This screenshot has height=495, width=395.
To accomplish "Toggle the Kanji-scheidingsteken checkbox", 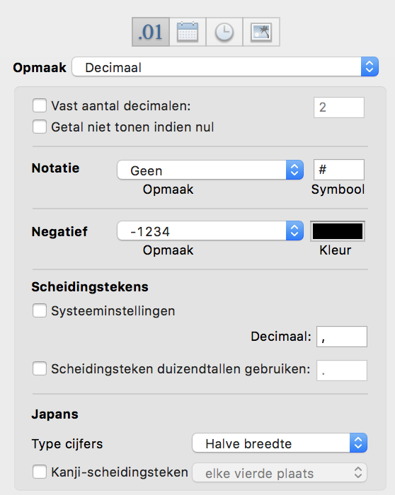I will 40,472.
